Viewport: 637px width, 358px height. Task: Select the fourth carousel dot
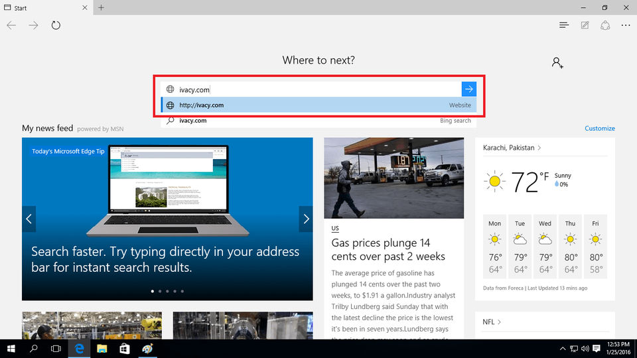175,291
